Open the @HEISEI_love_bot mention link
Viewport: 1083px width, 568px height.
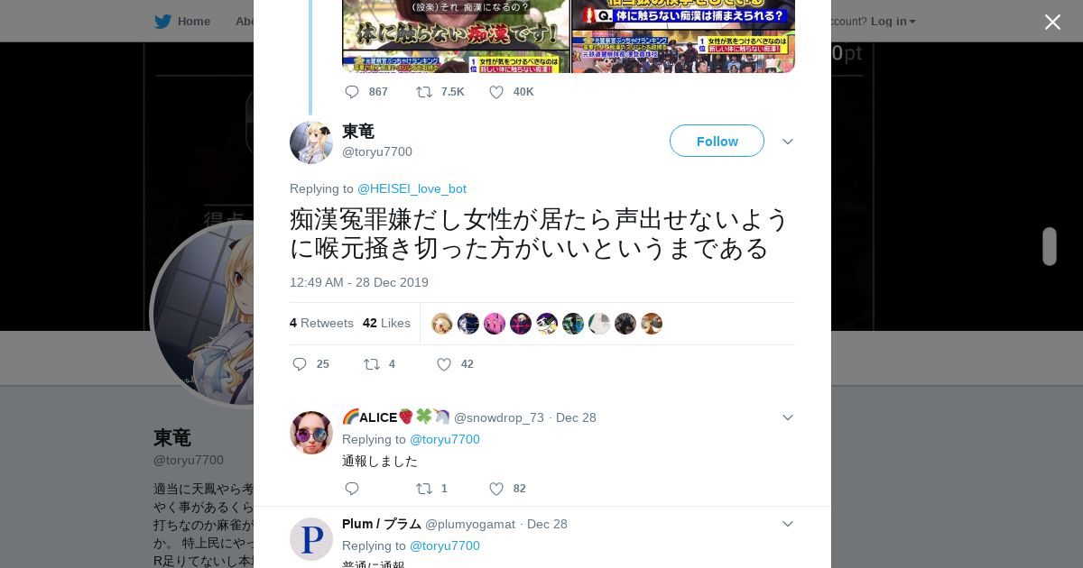click(412, 188)
